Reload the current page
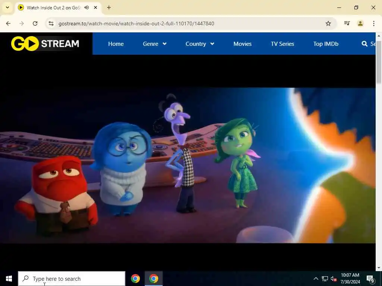Image resolution: width=382 pixels, height=286 pixels. [35, 23]
